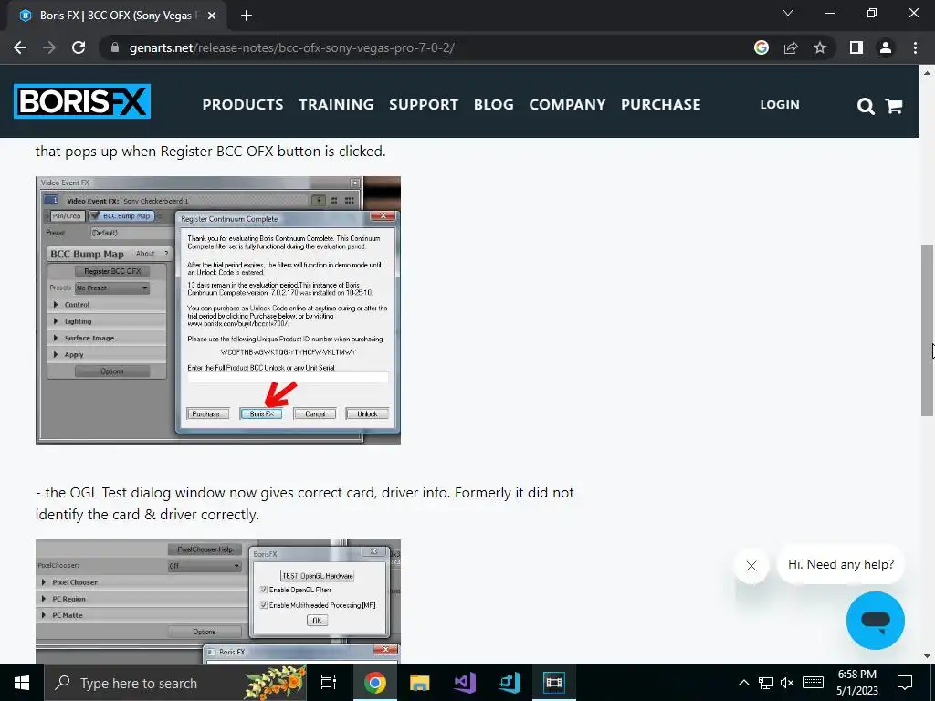This screenshot has width=935, height=701.
Task: Click the network status tray icon
Action: pos(766,683)
